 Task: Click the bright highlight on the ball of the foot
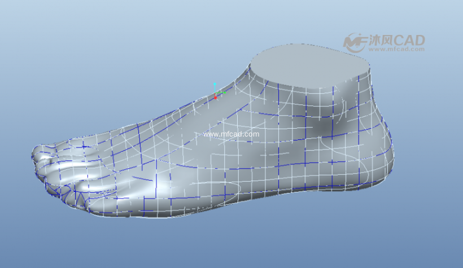point(164,183)
